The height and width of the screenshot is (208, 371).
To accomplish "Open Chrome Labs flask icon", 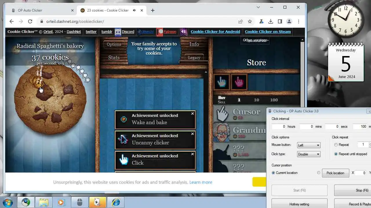I will (261, 21).
